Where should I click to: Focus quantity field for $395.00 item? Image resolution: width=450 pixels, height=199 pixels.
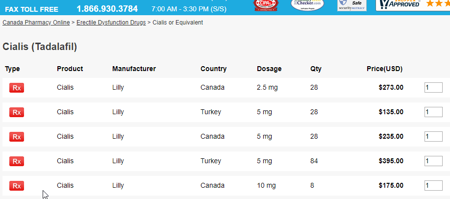(433, 161)
